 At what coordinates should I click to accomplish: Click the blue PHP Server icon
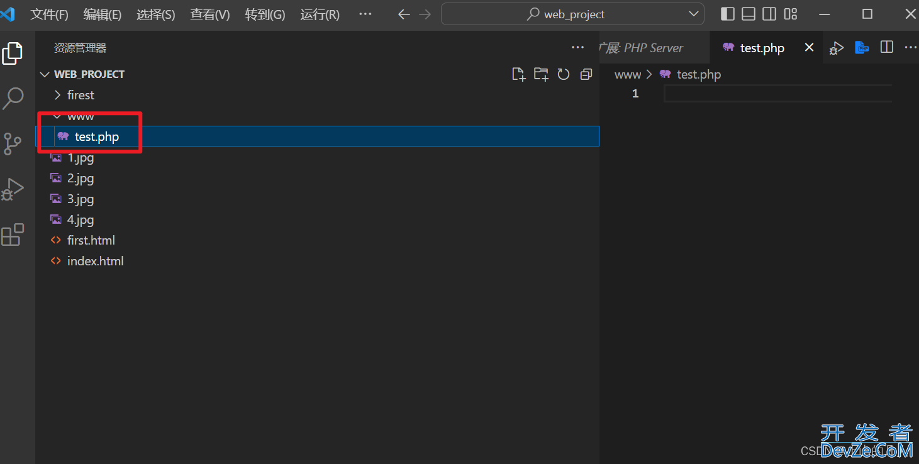862,48
